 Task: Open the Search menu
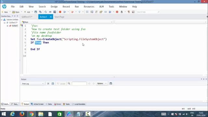42,6
